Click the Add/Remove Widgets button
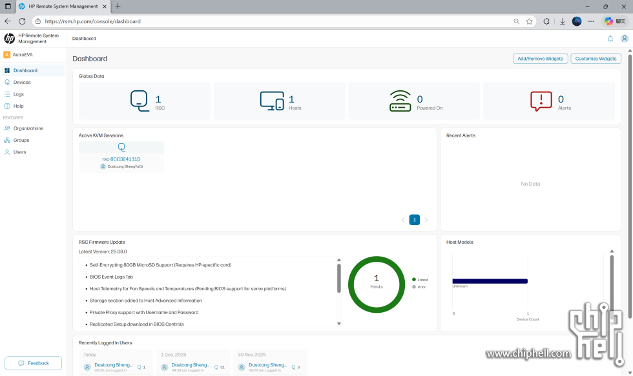The width and height of the screenshot is (633, 376). 540,58
